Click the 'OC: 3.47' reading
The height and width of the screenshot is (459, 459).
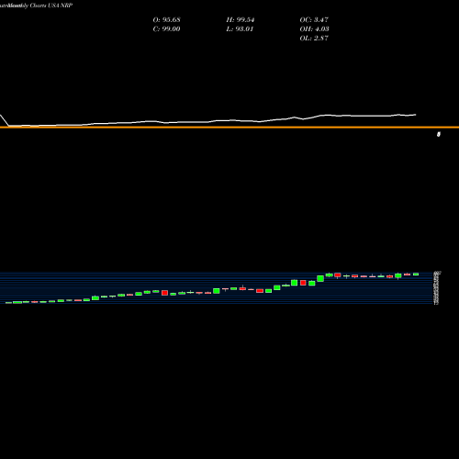[x=314, y=19]
